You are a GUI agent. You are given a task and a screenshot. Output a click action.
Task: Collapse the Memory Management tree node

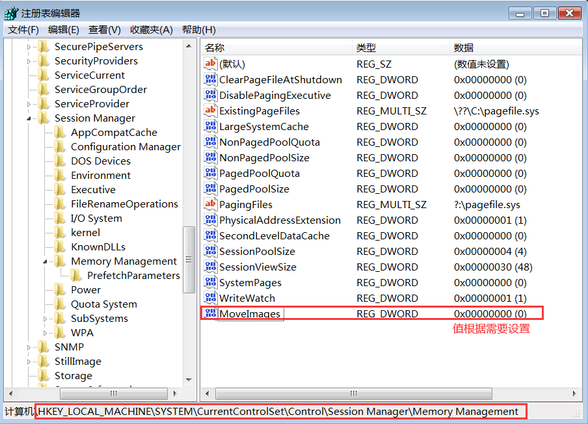click(x=46, y=261)
